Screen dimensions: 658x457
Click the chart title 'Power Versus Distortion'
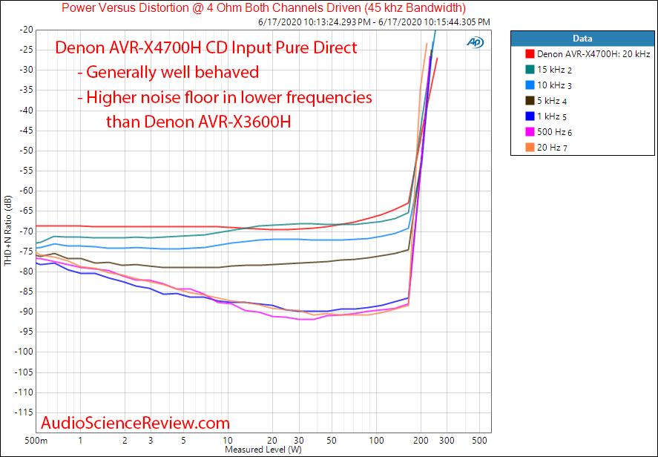pyautogui.click(x=263, y=7)
